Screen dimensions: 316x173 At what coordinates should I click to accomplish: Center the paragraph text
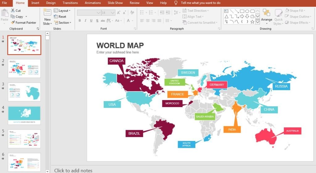click(x=148, y=21)
